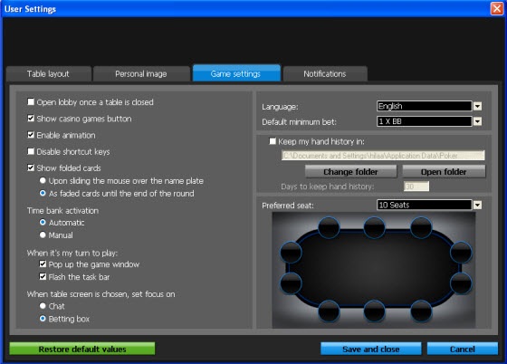Pick the upper-left side seat circle
The width and height of the screenshot is (507, 364).
(x=291, y=252)
